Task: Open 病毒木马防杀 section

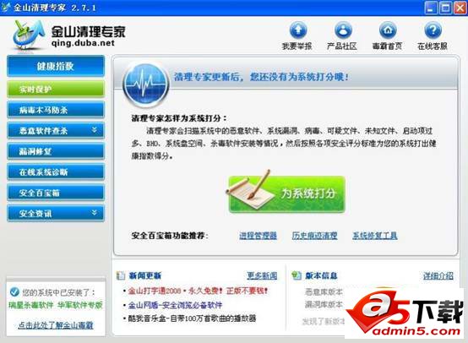Action: (56, 110)
